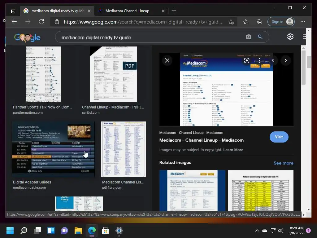The height and width of the screenshot is (238, 317).
Task: Click the Google doodle logo
Action: click(x=27, y=37)
